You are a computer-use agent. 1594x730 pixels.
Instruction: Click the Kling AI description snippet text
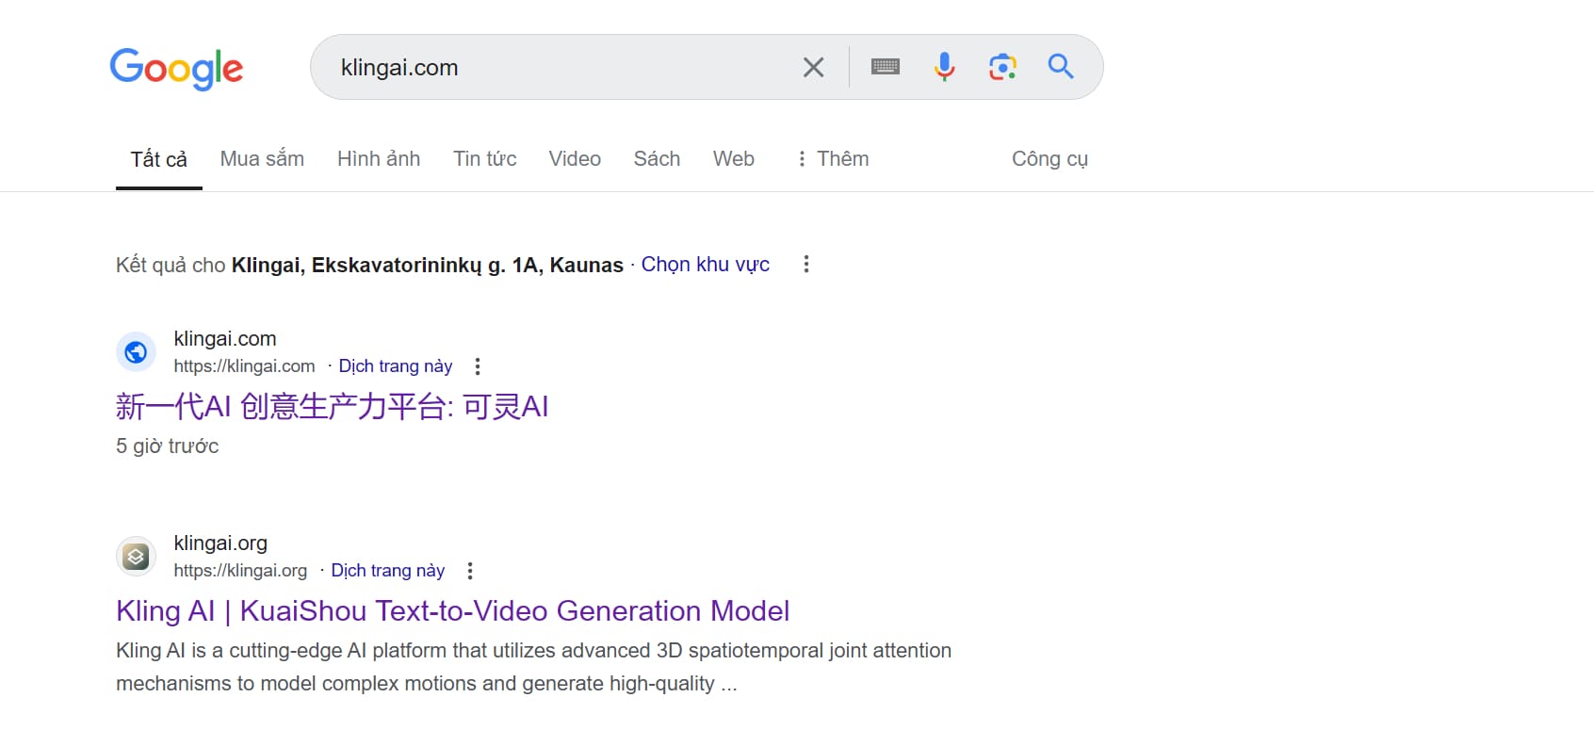(534, 667)
